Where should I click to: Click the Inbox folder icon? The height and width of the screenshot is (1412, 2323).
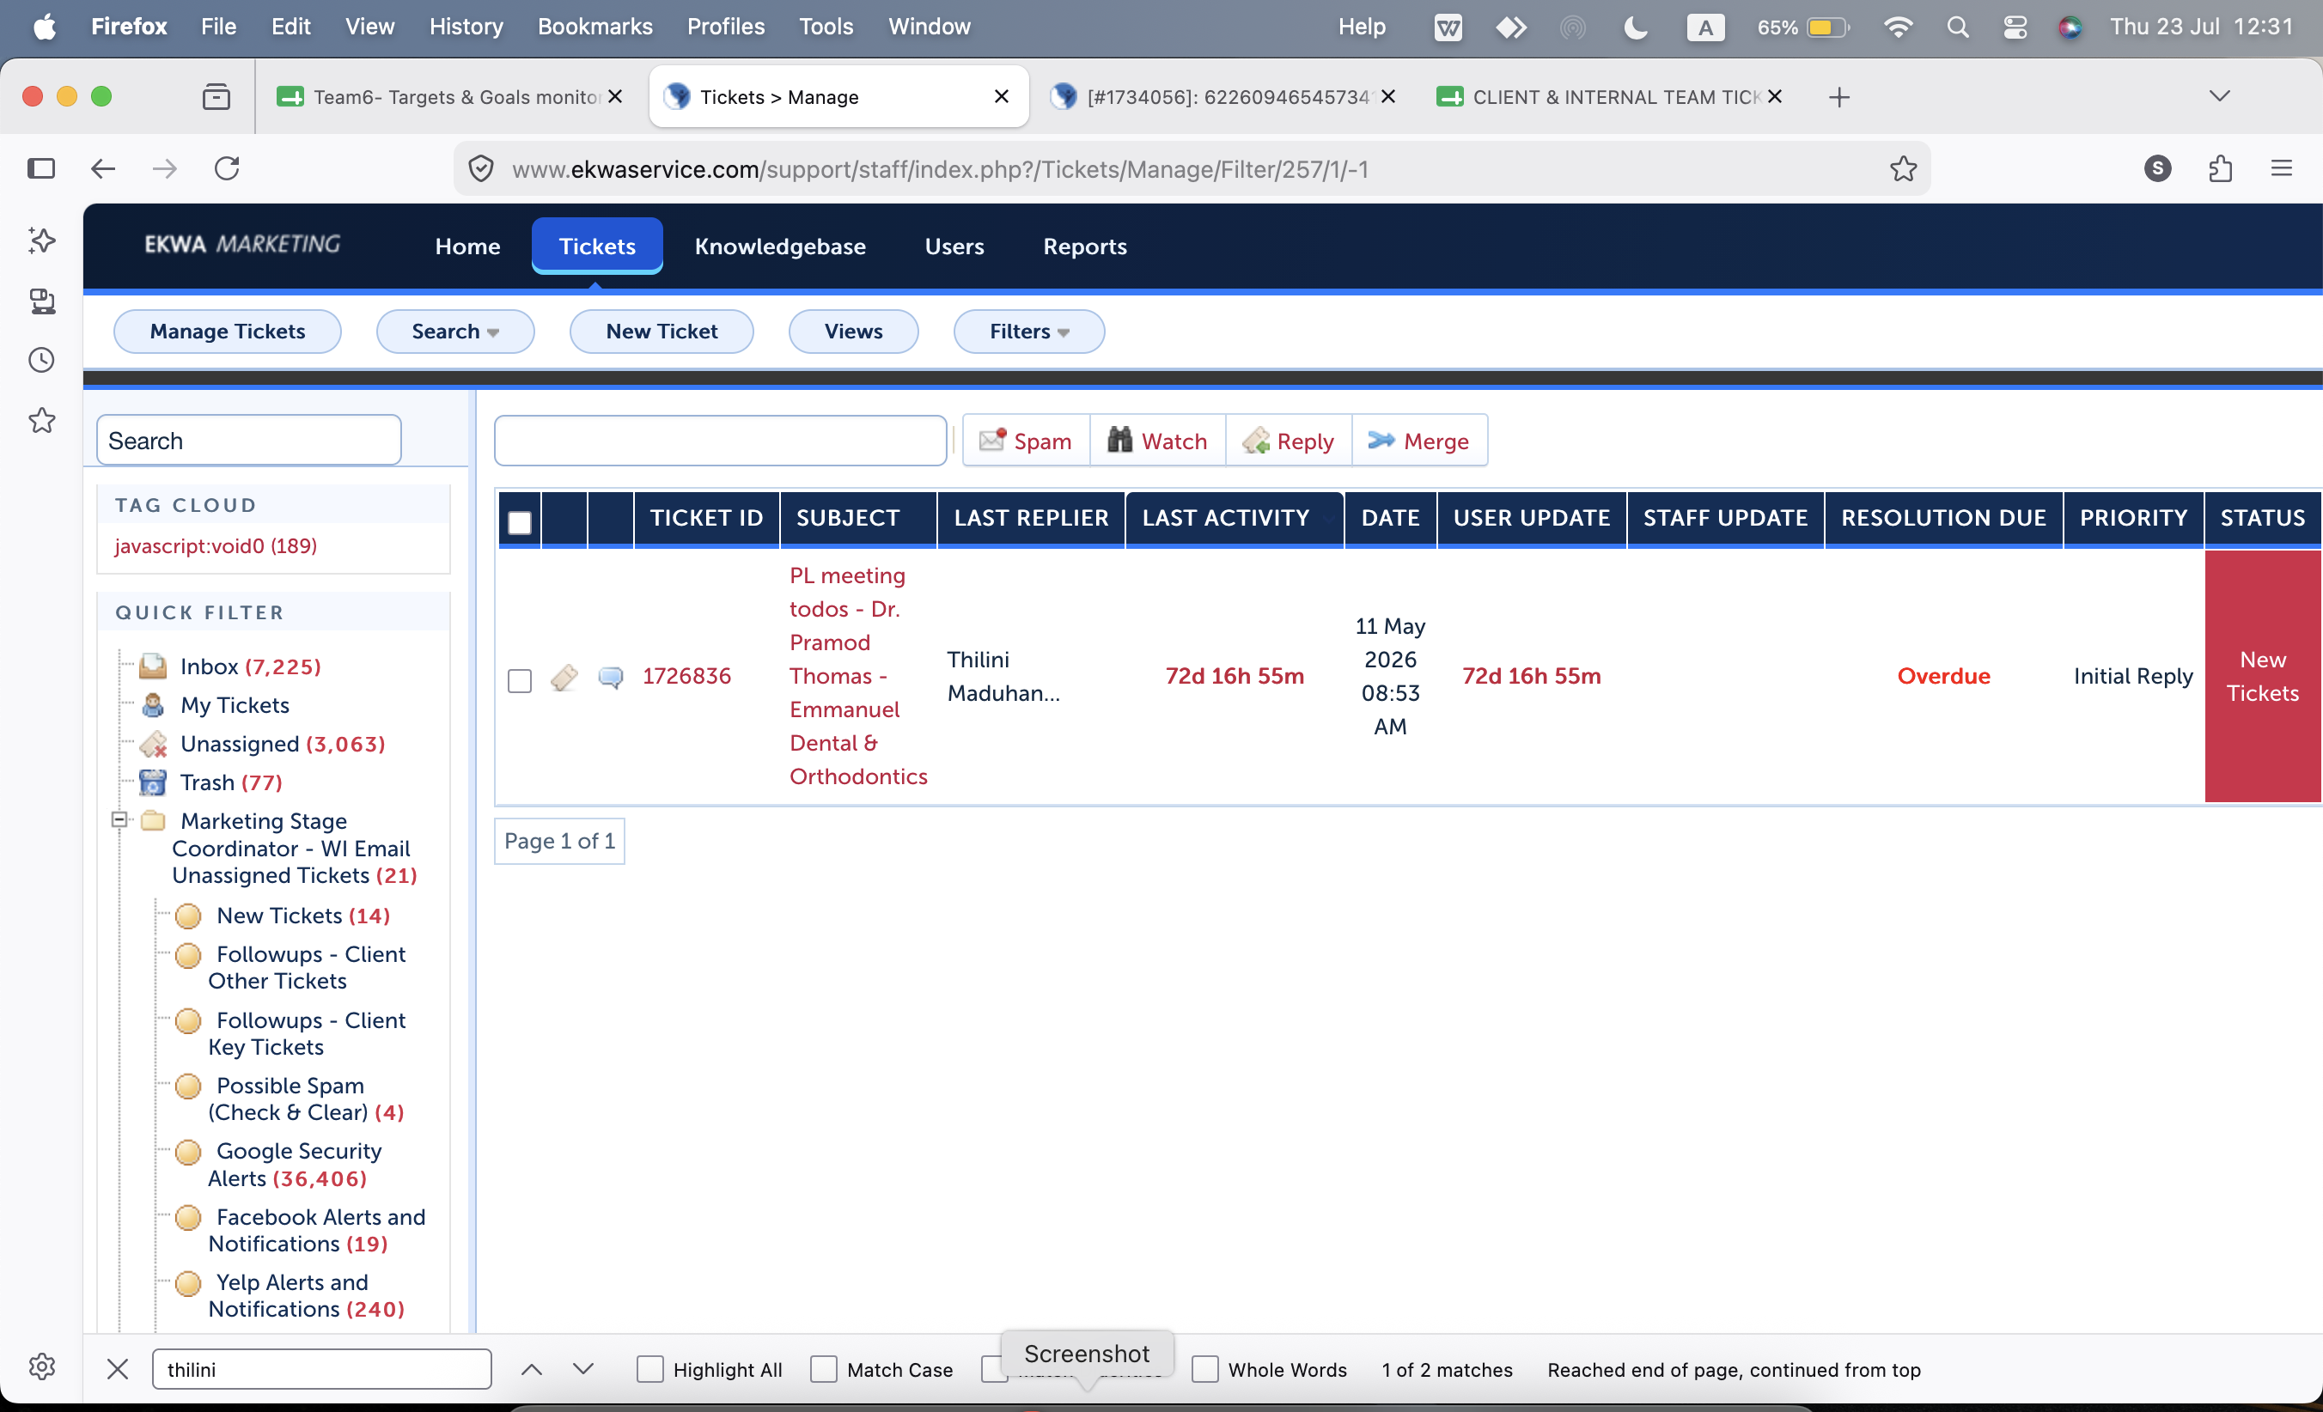click(x=153, y=666)
